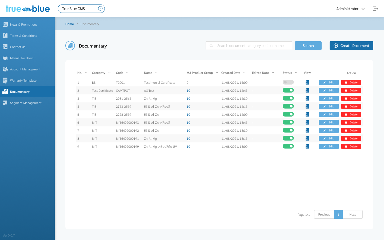Click the Account Management users icon
Image resolution: width=384 pixels, height=240 pixels.
point(5,69)
